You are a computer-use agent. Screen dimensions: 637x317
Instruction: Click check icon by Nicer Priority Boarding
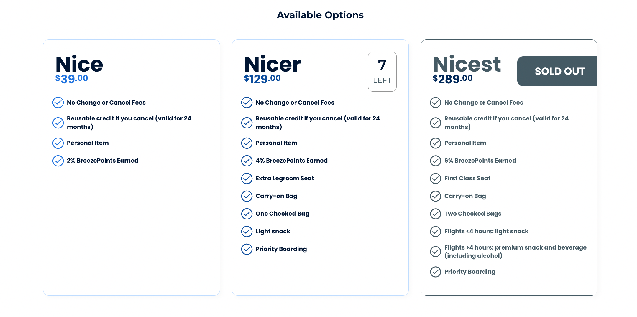pos(247,249)
